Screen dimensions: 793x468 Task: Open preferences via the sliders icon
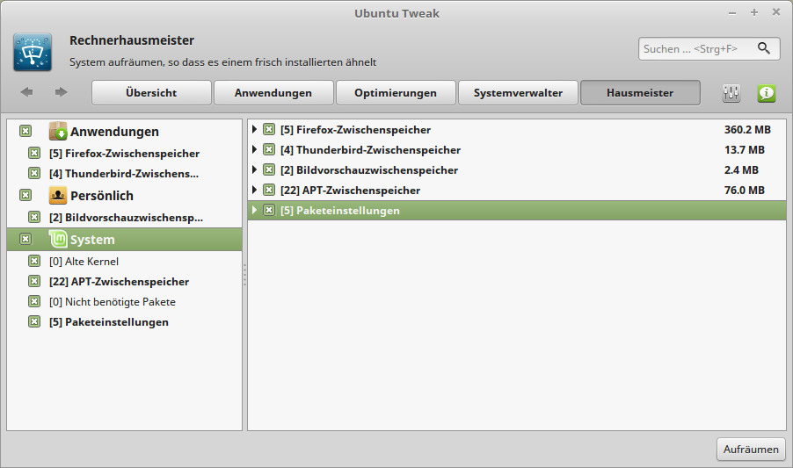click(731, 93)
